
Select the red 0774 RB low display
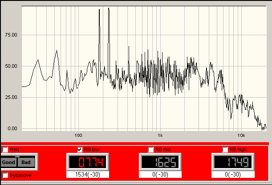[x=88, y=162]
